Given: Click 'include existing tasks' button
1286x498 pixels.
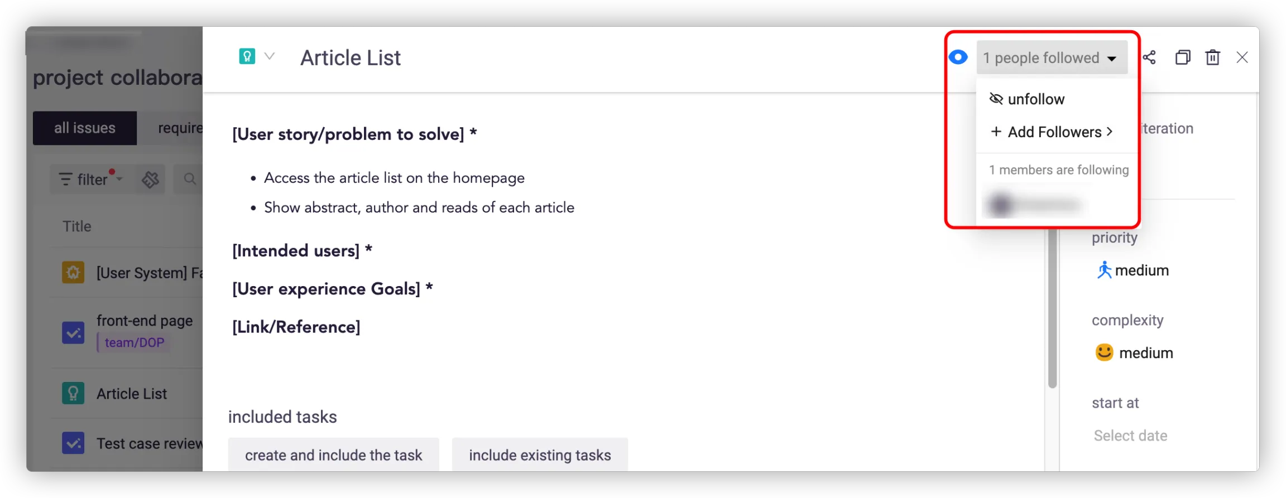Looking at the screenshot, I should coord(540,455).
